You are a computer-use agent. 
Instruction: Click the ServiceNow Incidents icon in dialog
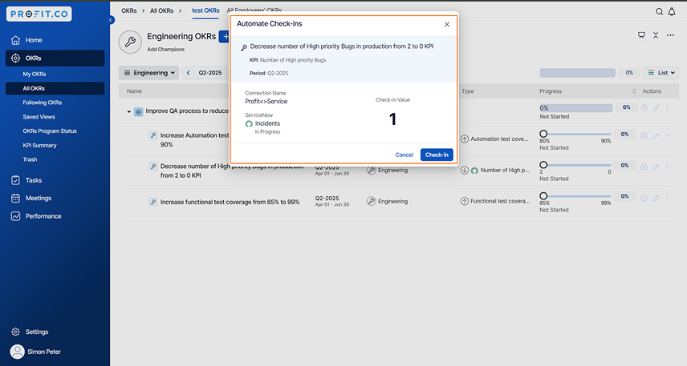pos(249,124)
